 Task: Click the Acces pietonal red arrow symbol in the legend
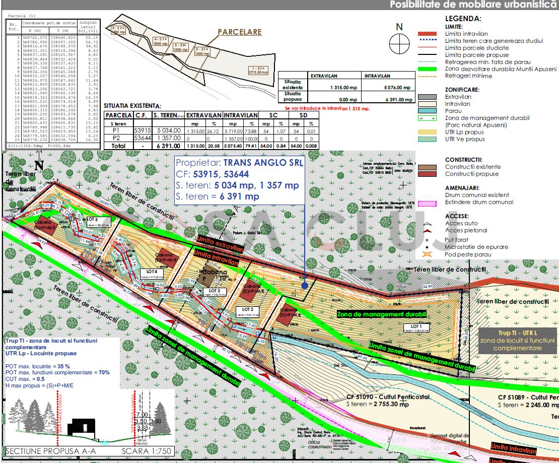(x=427, y=231)
